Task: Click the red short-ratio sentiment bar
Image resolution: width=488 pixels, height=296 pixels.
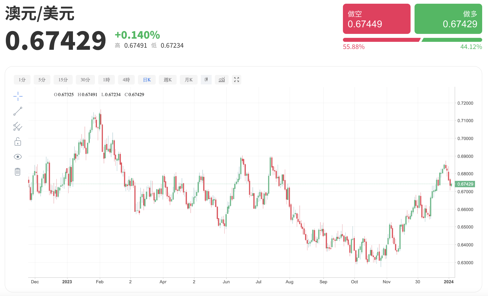Action: pos(381,40)
